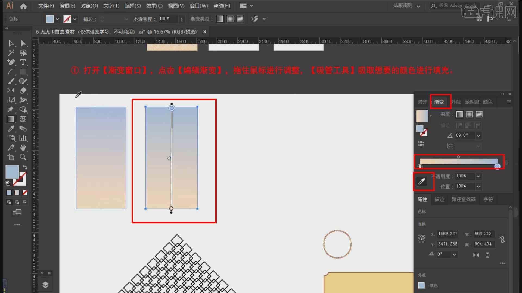Choose the Magic Wand tool
Image resolution: width=522 pixels, height=293 pixels.
11,53
